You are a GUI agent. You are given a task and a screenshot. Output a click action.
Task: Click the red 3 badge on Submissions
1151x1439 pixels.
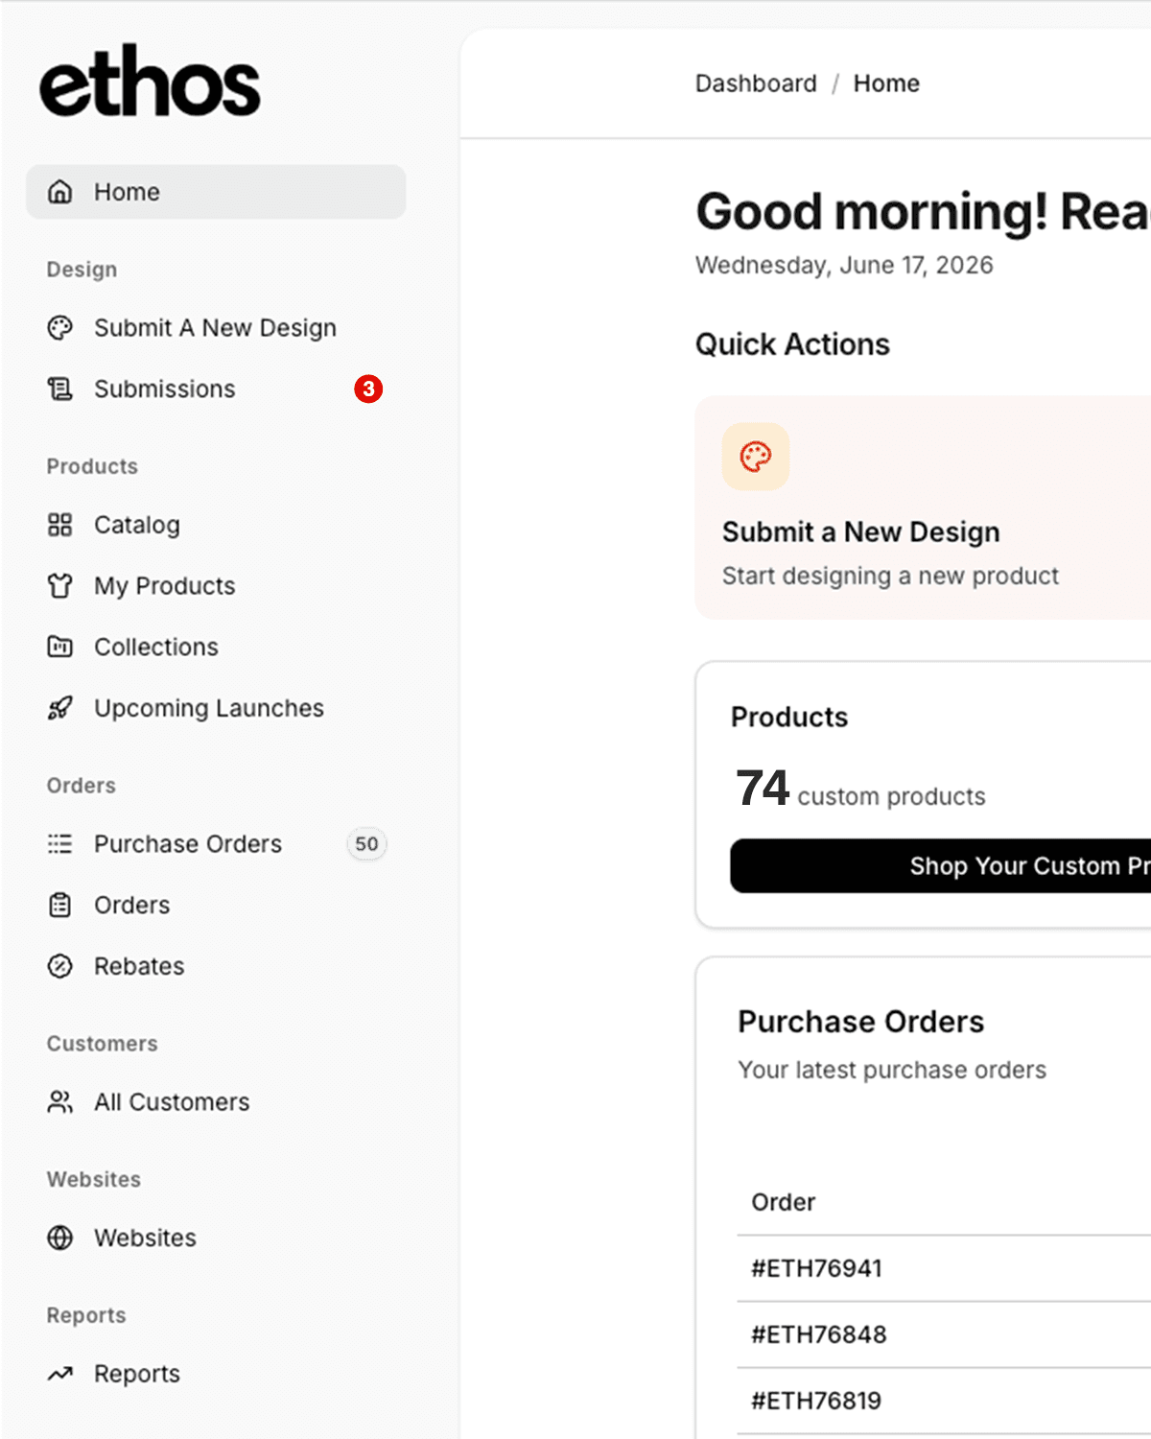(x=368, y=389)
